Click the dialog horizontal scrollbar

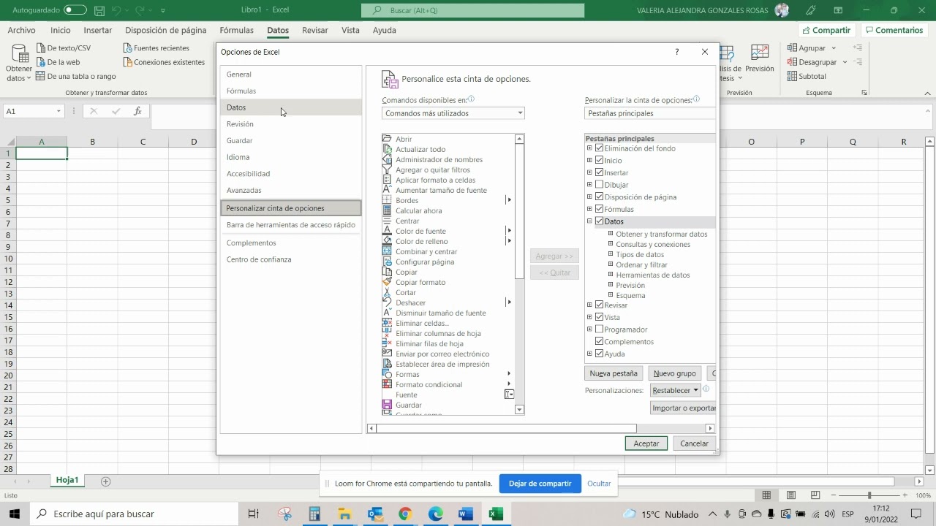[506, 429]
